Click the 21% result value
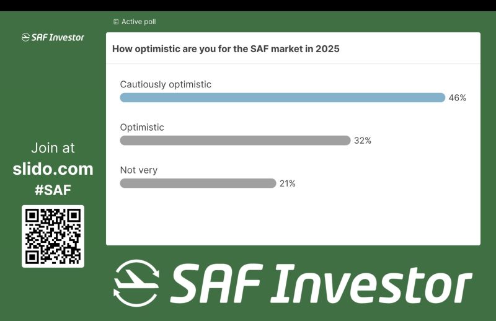The height and width of the screenshot is (321, 496). 287,183
